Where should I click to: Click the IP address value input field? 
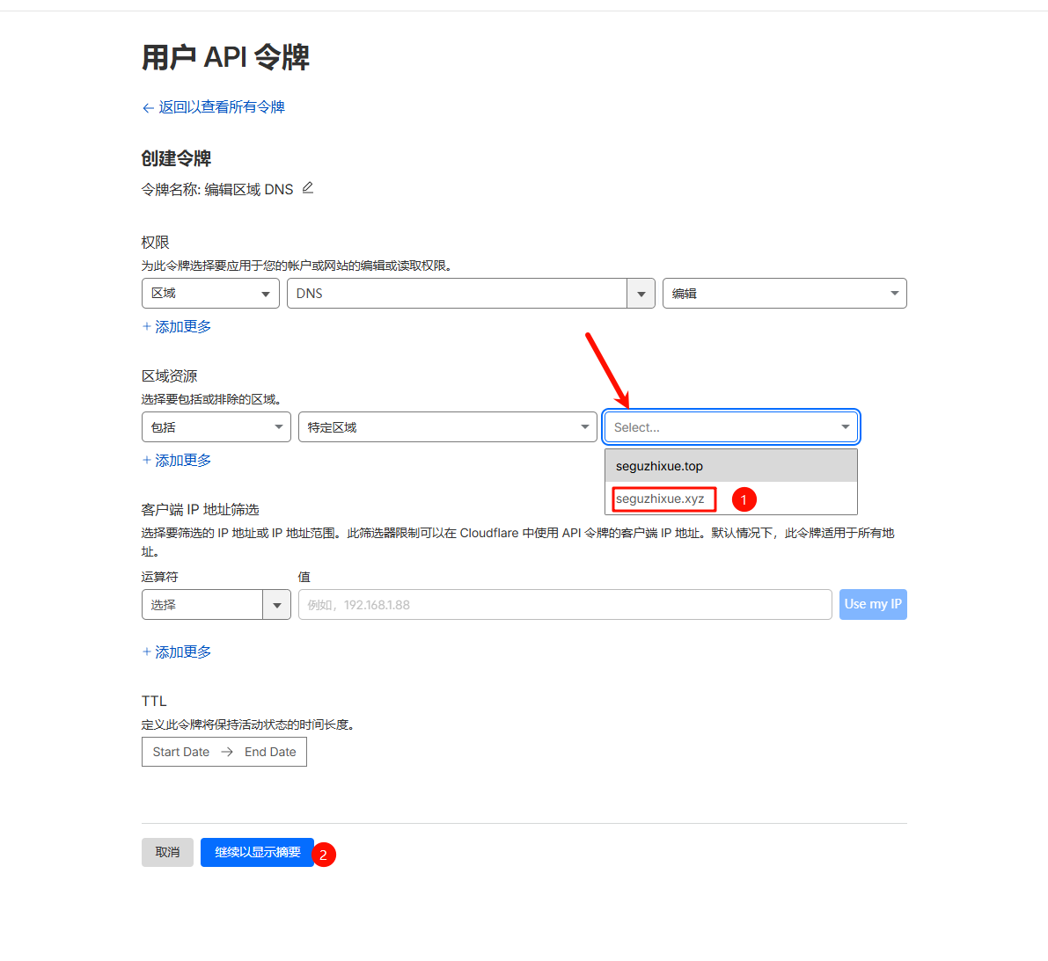pyautogui.click(x=564, y=605)
